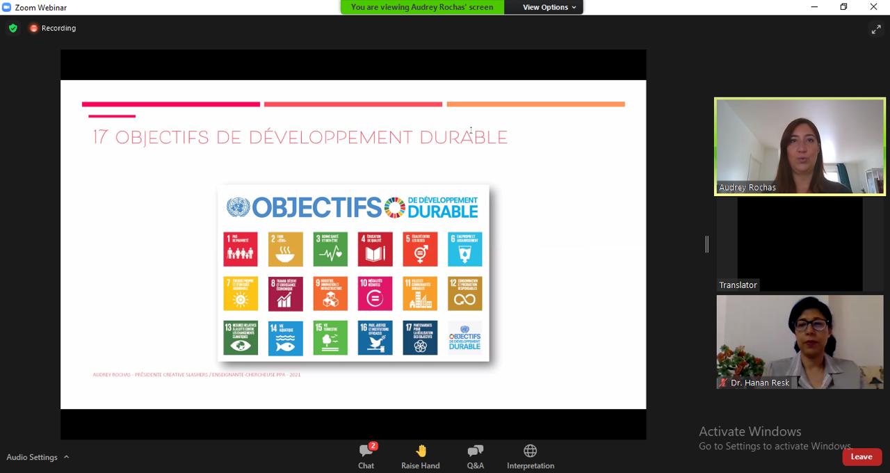The width and height of the screenshot is (890, 473).
Task: Click the panel divider handle beside the video tiles
Action: click(x=707, y=244)
